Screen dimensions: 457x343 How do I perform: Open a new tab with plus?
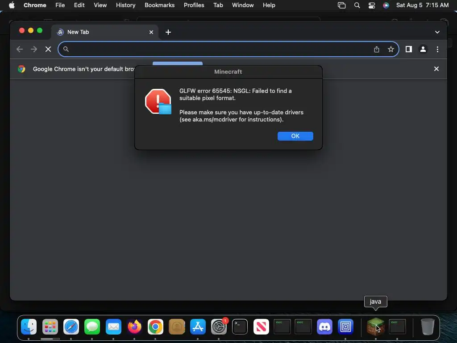tap(168, 32)
